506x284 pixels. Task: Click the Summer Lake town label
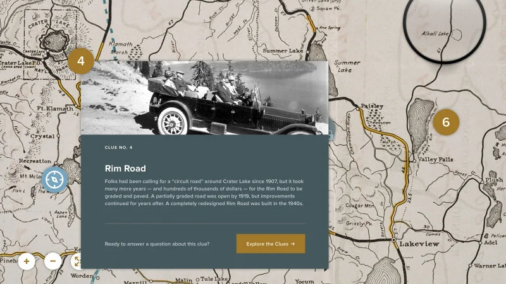[283, 50]
